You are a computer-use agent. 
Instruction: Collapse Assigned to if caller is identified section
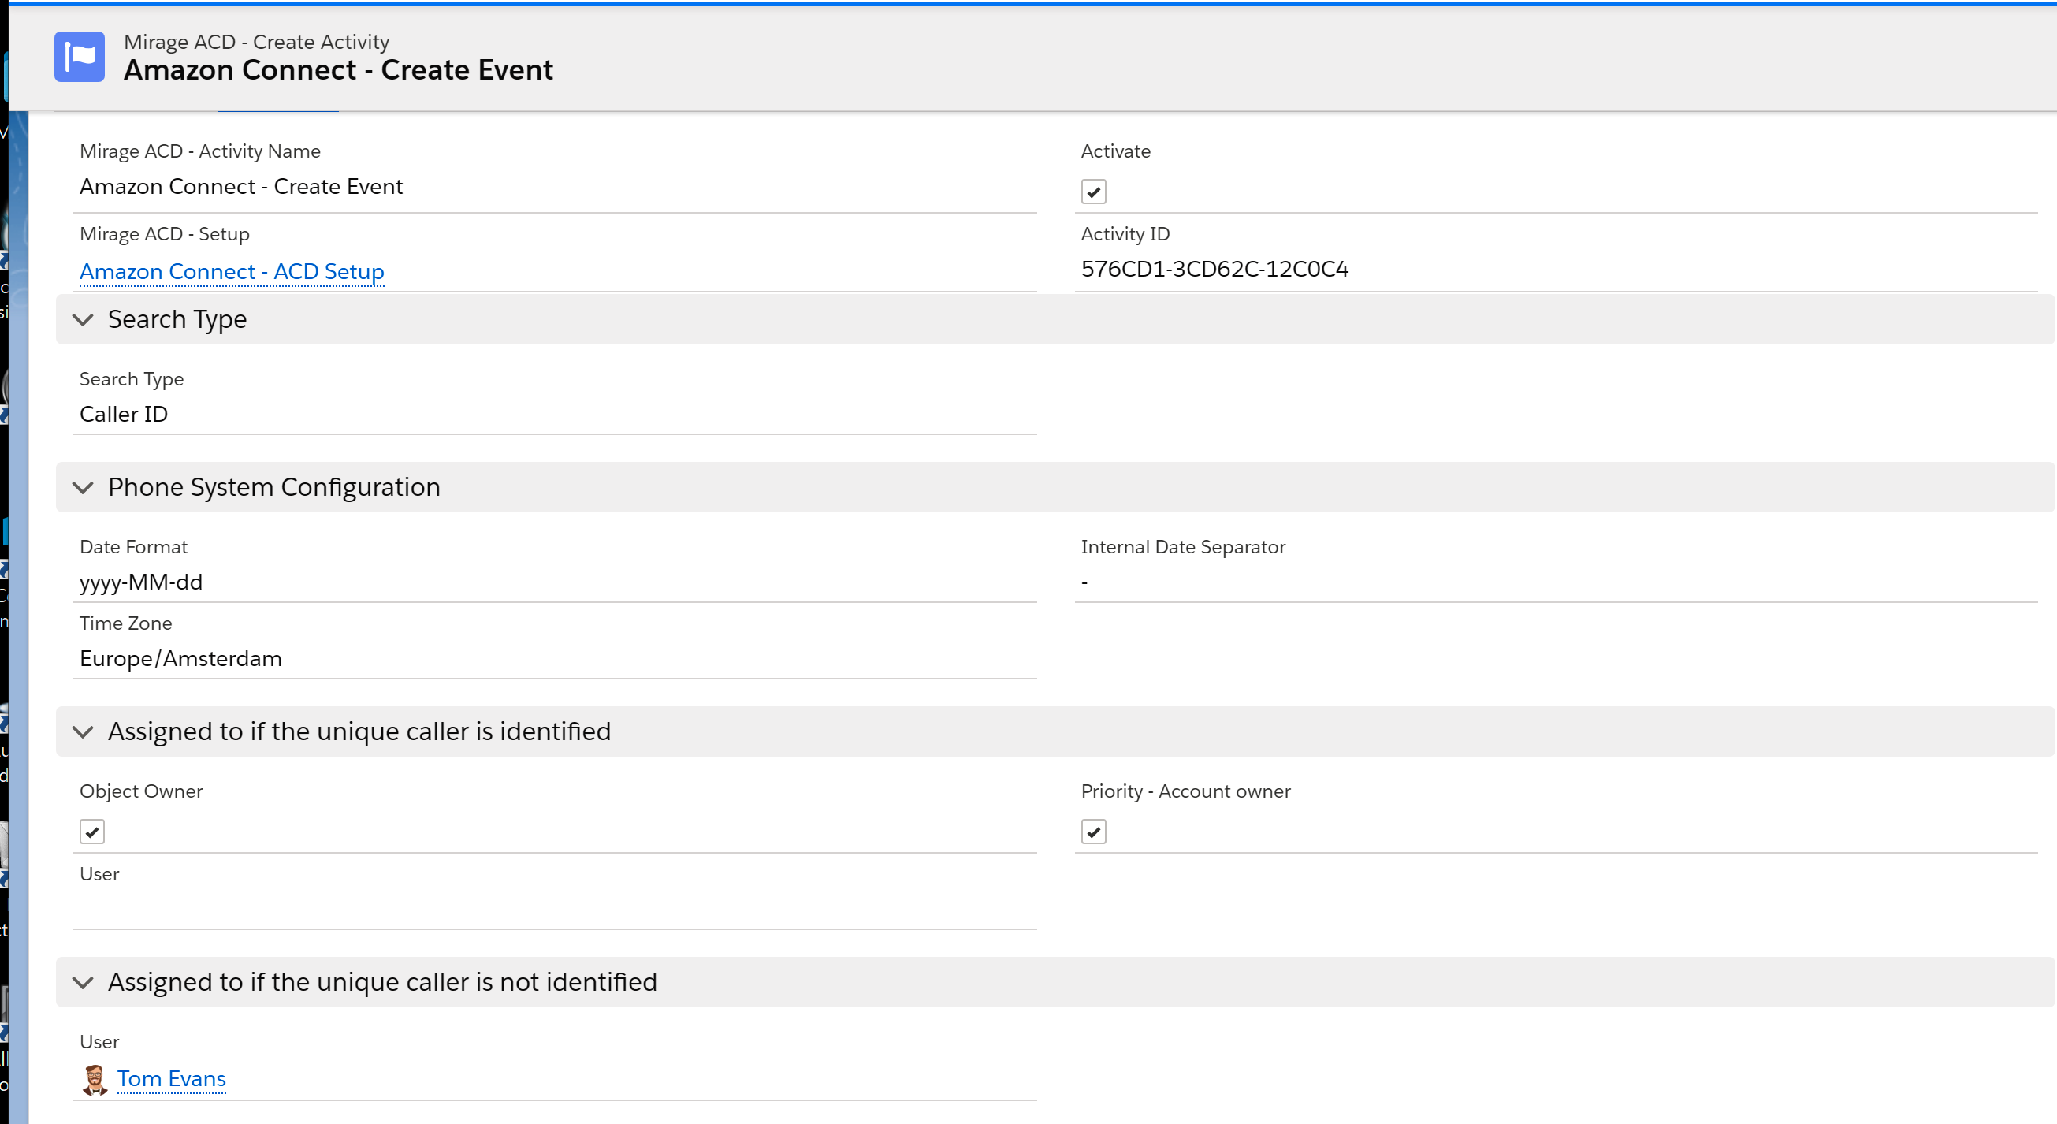(x=83, y=731)
